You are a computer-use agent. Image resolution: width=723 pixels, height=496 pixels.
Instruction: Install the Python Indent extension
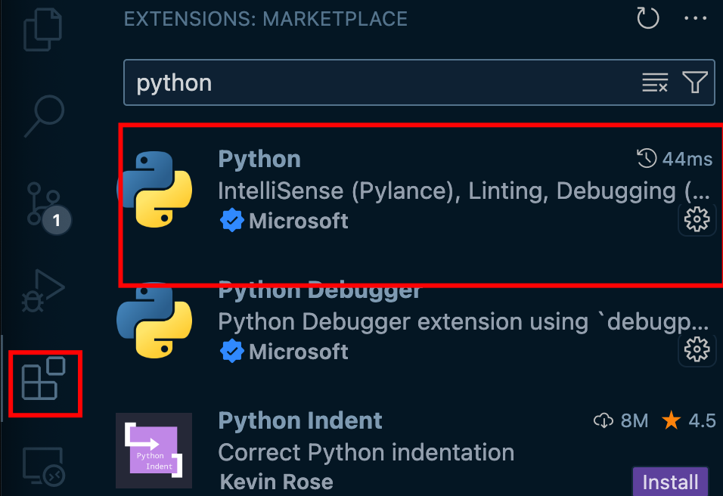tap(670, 482)
